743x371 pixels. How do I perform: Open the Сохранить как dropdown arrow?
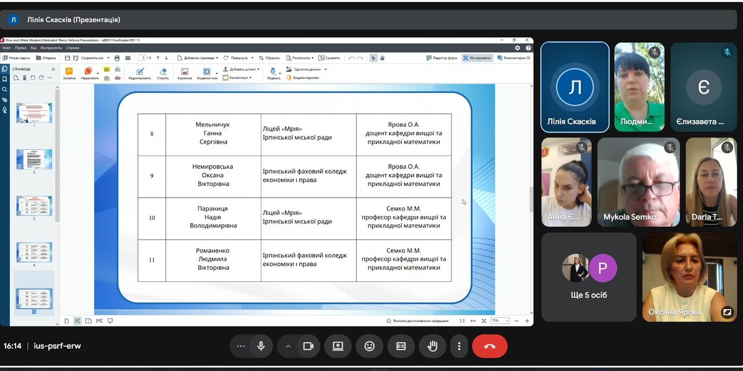[108, 58]
